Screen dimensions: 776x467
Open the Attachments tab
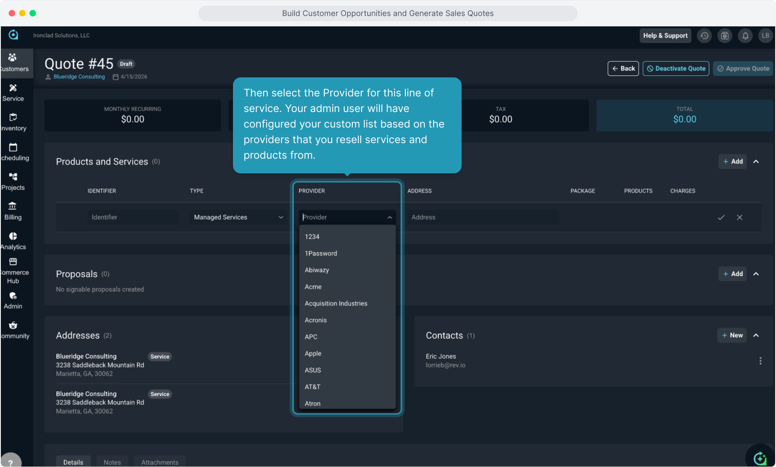pyautogui.click(x=160, y=462)
